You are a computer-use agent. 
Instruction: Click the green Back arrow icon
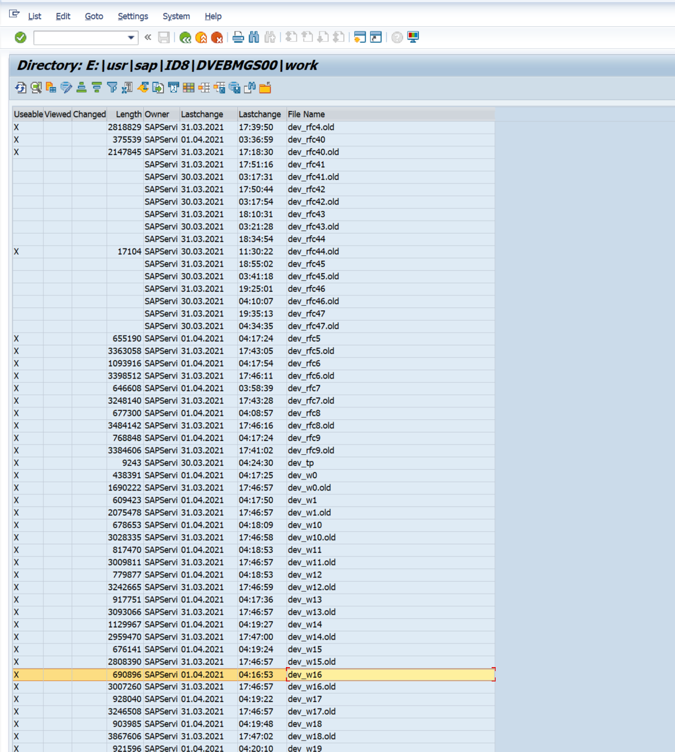click(x=185, y=38)
